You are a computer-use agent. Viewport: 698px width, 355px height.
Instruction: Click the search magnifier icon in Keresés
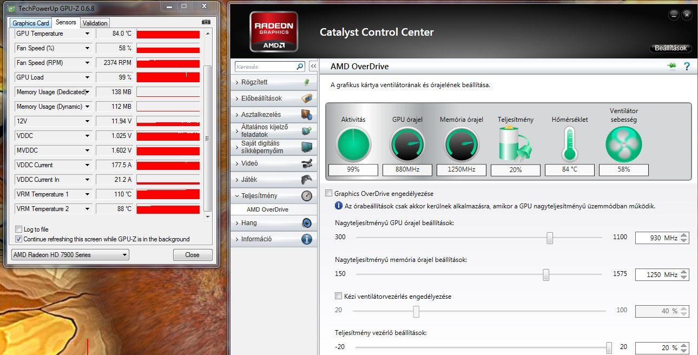tap(300, 67)
